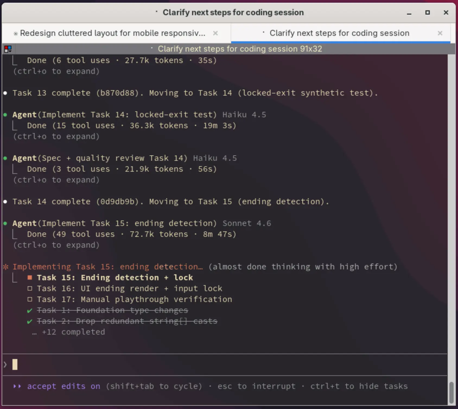Click expand hint under 21.9k tokens result

[x=56, y=180]
